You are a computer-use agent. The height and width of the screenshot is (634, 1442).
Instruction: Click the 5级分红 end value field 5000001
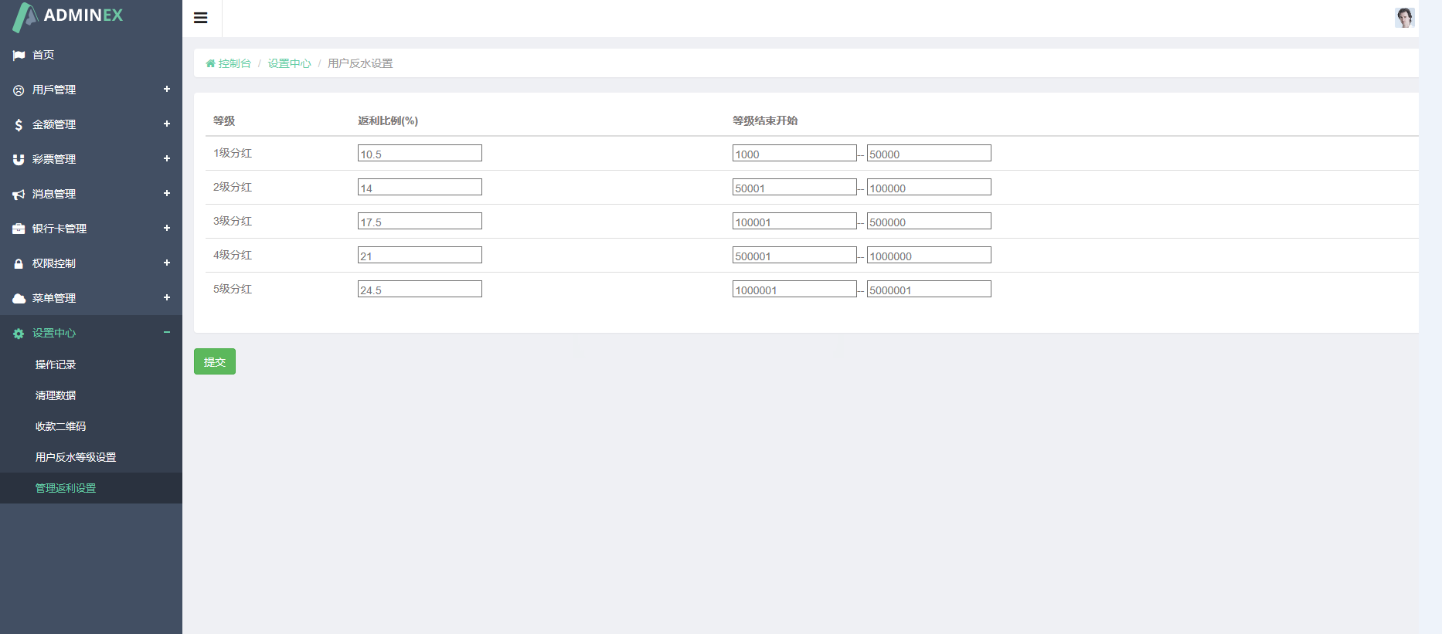[x=928, y=290]
